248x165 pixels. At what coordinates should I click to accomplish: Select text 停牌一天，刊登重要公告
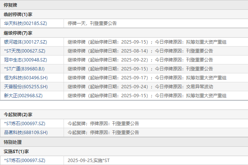pos(92,23)
